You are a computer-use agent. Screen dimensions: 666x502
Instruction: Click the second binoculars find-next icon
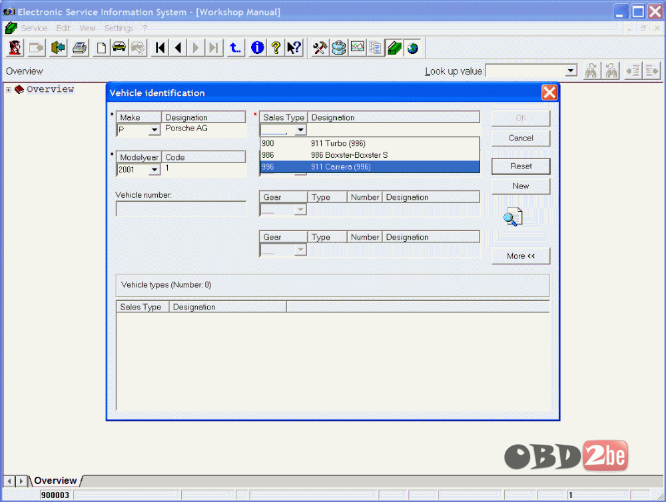click(611, 71)
